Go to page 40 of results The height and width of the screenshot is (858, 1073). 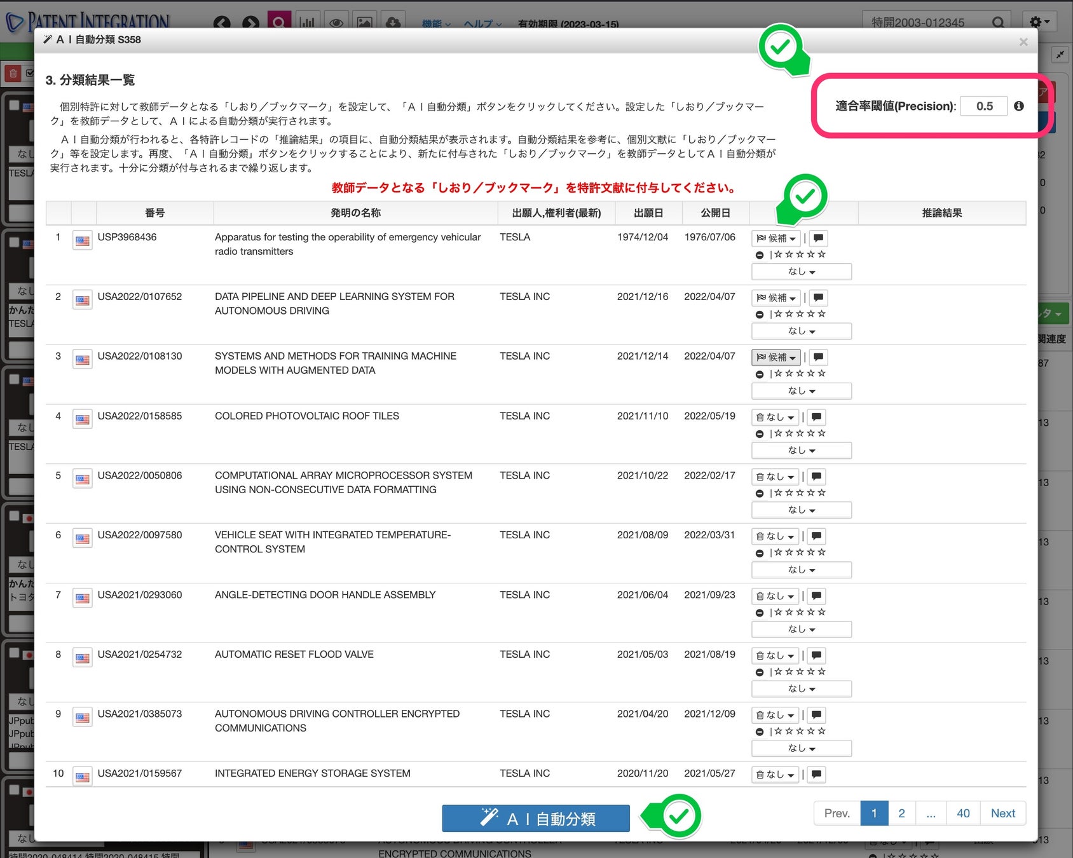[x=963, y=814]
